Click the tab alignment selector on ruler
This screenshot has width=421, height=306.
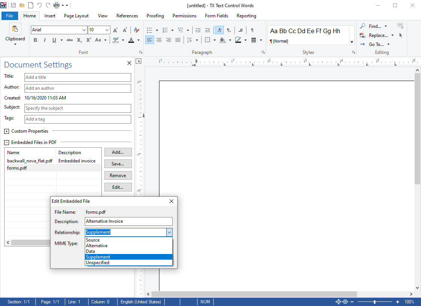point(139,61)
